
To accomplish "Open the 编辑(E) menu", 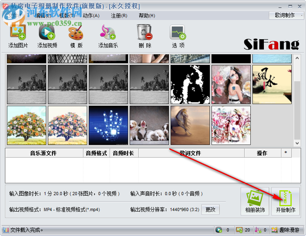I will tap(43, 16).
